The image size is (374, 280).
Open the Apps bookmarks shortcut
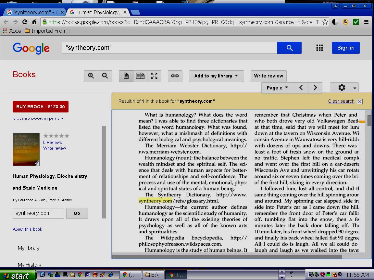click(12, 31)
